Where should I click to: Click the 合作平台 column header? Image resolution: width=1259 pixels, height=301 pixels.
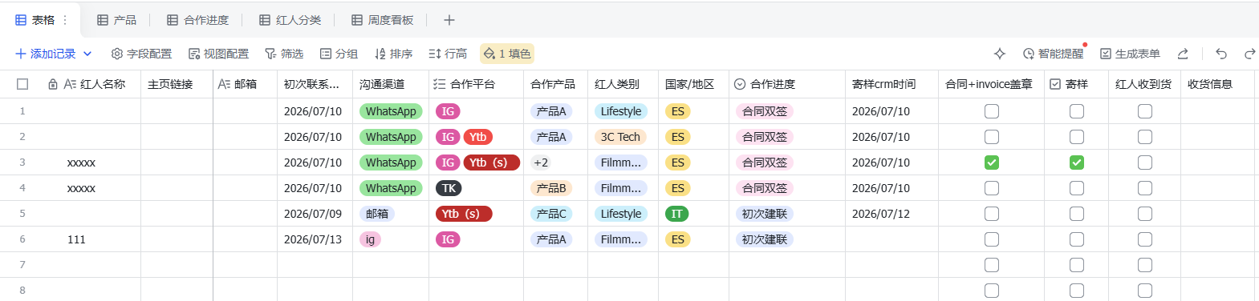[476, 84]
